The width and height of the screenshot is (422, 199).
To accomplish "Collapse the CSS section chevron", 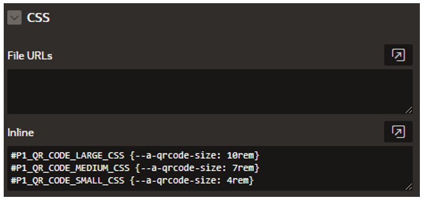I will point(14,18).
